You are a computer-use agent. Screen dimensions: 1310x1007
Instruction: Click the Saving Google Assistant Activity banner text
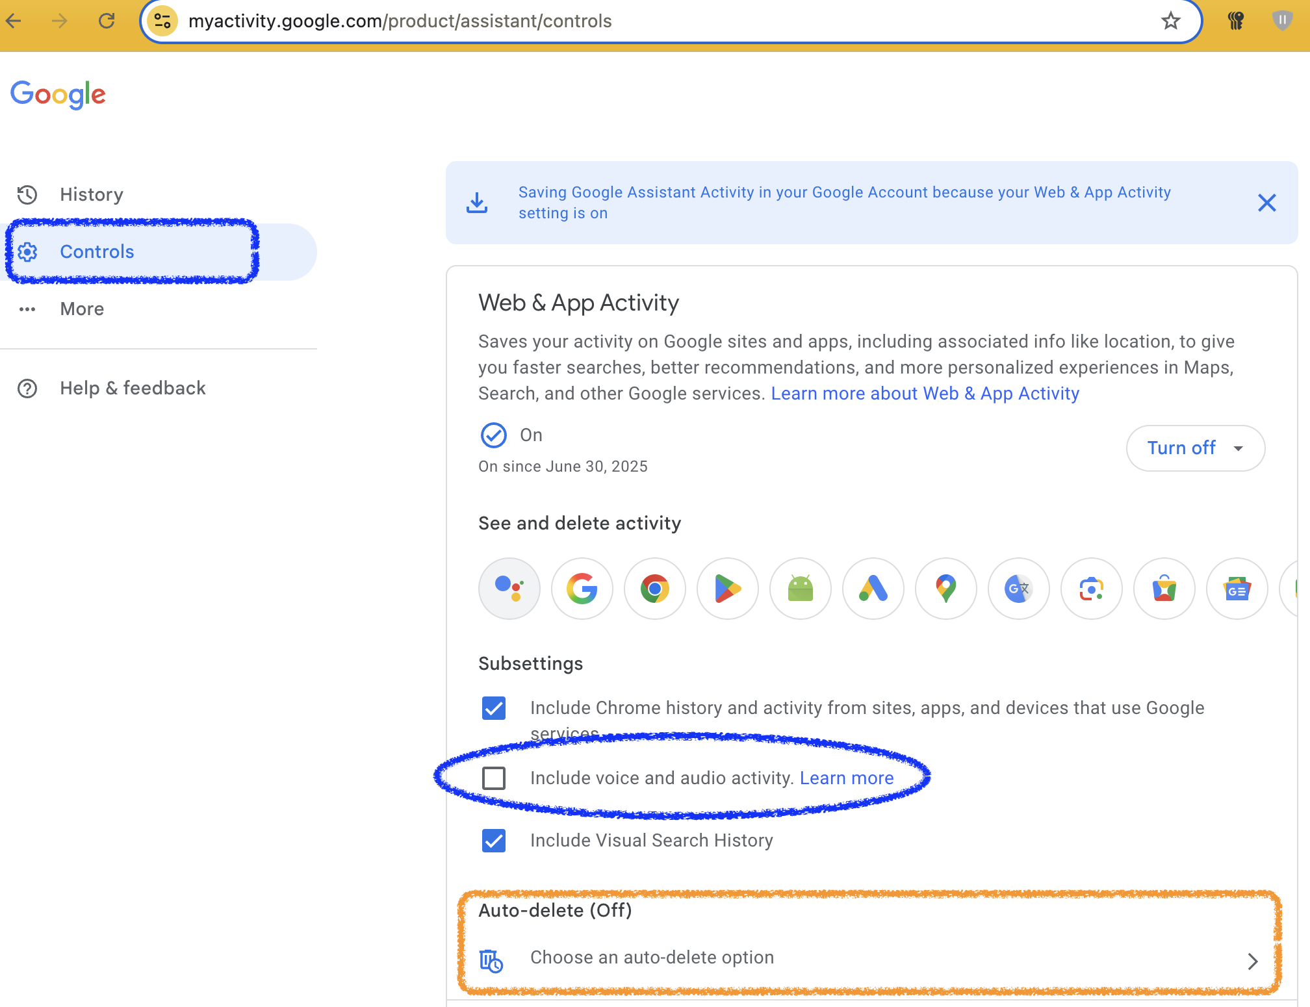tap(844, 203)
